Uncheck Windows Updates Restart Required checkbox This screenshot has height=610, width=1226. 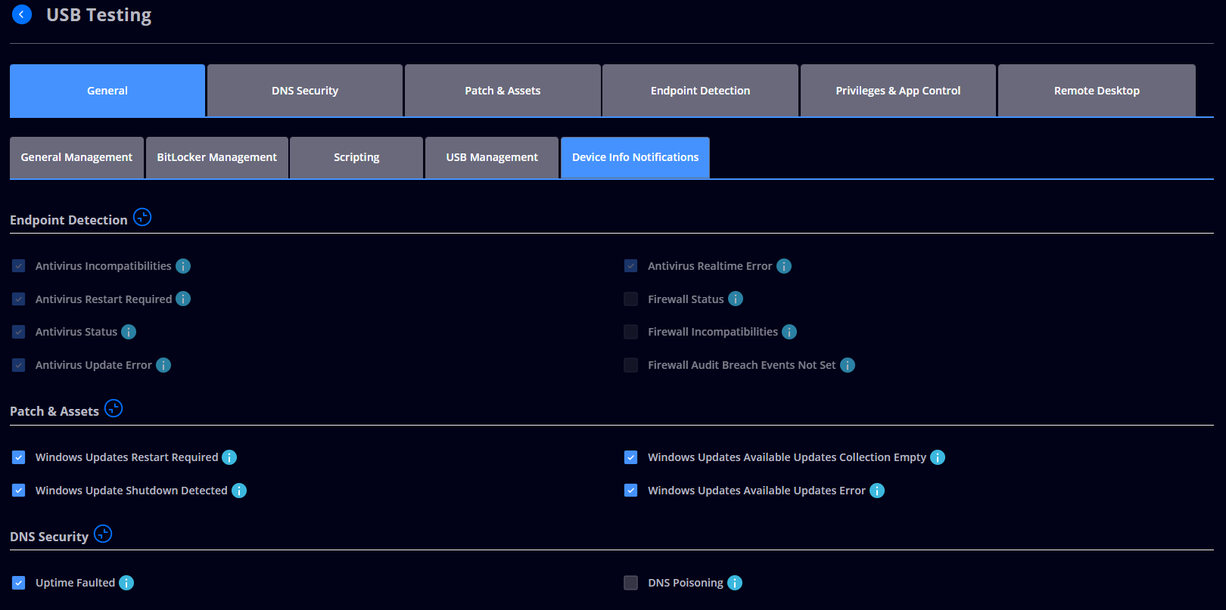[19, 457]
